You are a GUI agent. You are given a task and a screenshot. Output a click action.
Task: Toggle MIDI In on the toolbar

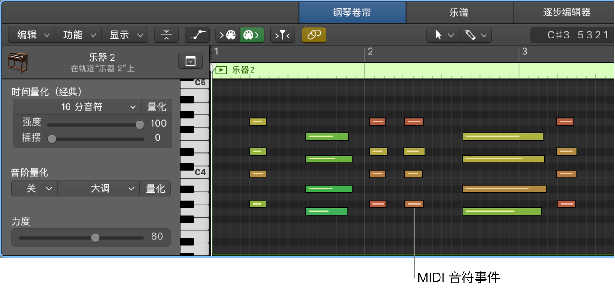click(229, 35)
